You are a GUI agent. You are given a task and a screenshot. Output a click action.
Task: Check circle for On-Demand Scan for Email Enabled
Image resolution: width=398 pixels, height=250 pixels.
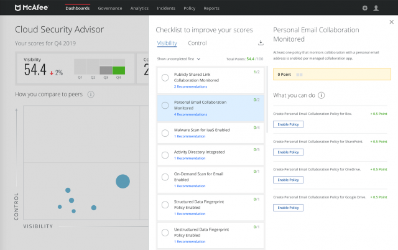[165, 177]
